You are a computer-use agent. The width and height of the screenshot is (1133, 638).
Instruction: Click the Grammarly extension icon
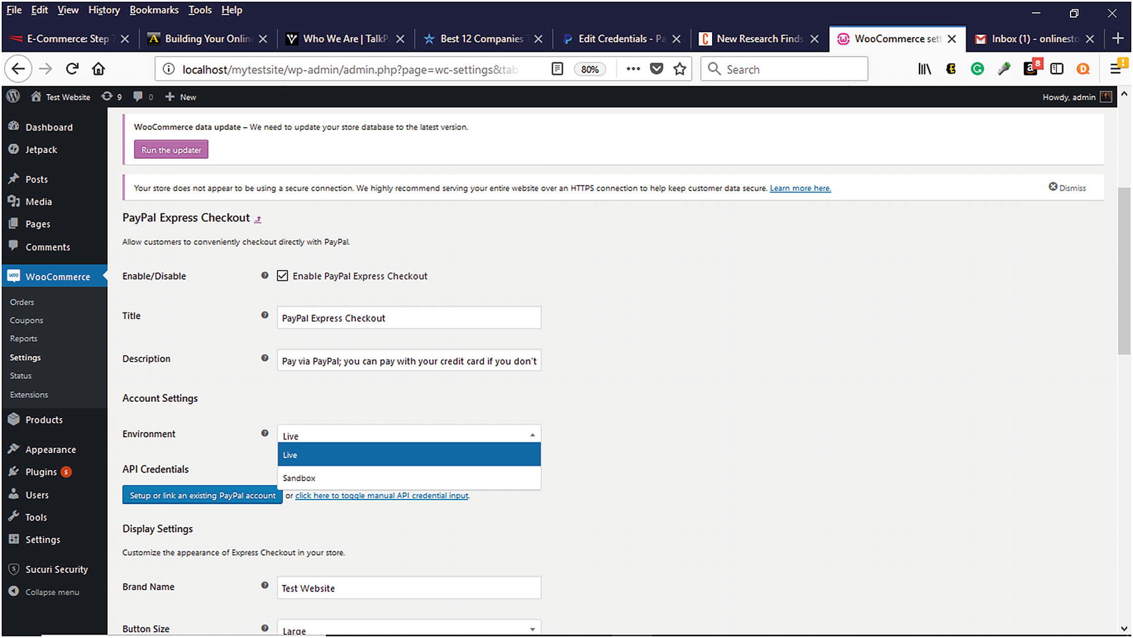(977, 69)
